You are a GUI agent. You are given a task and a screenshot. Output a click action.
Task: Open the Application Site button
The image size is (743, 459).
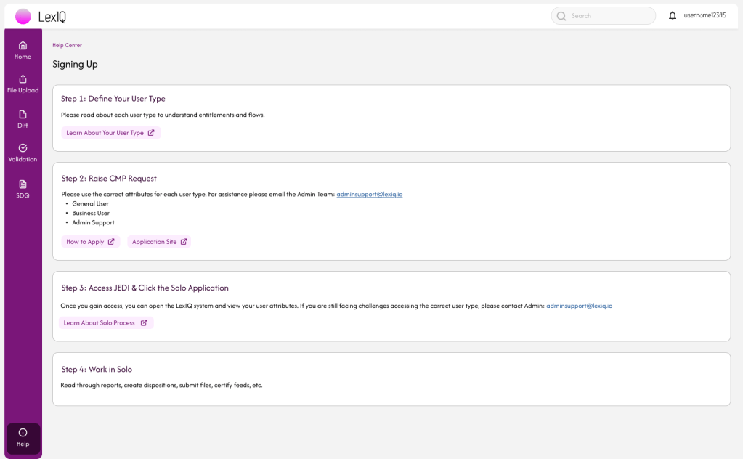coord(159,242)
